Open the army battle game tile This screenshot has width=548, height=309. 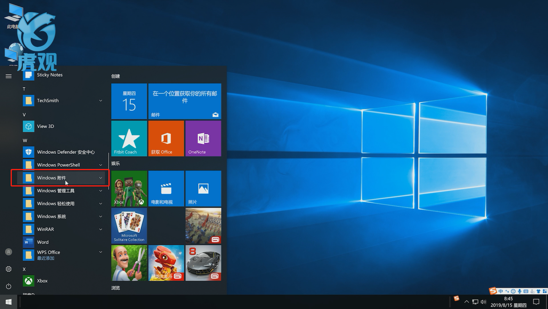point(203,226)
